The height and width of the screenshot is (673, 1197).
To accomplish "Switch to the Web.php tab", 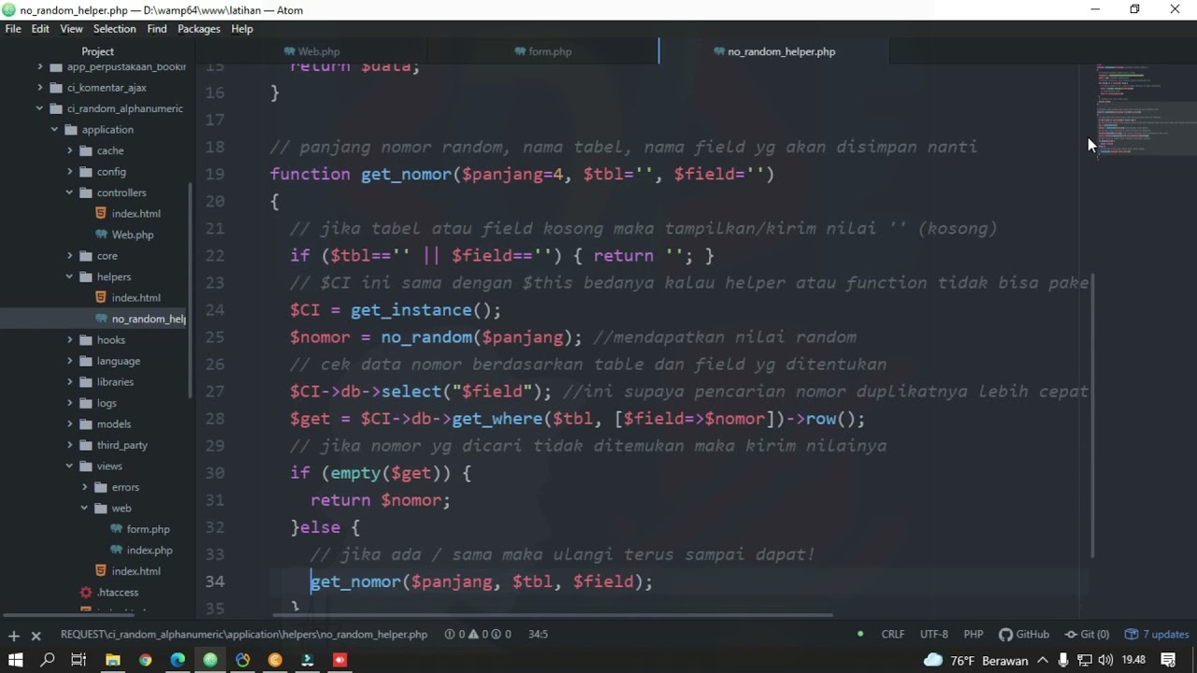I will click(x=311, y=51).
